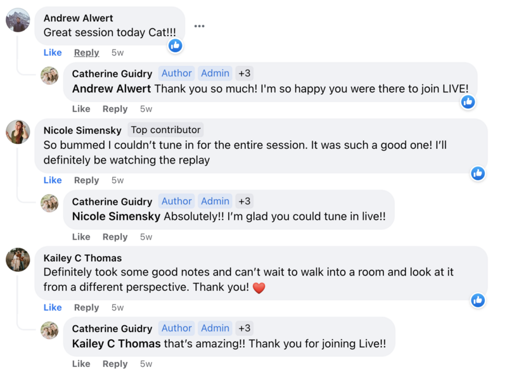Click thumbs-up reaction icon on Kailey C Thomas's comment
This screenshot has width=507, height=372.
pos(478,300)
